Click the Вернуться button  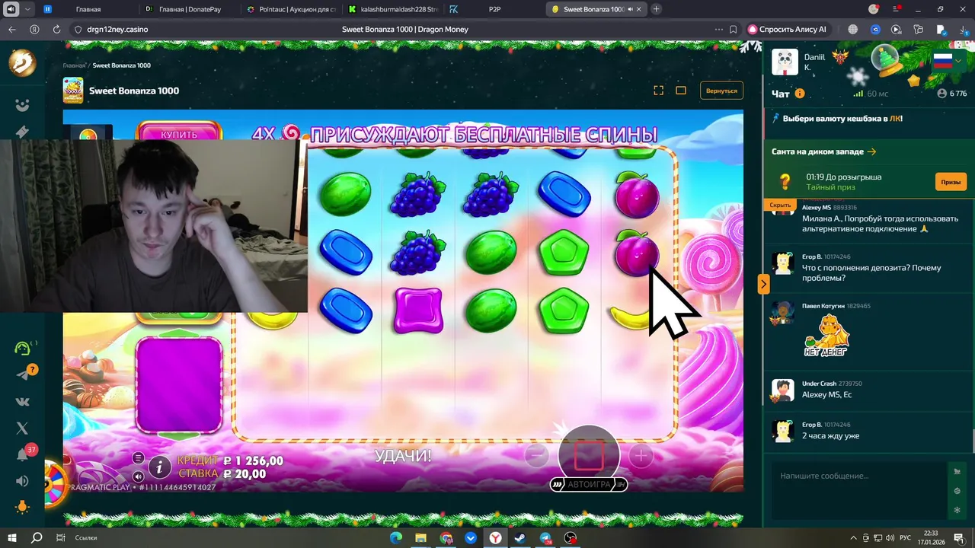[x=721, y=91]
